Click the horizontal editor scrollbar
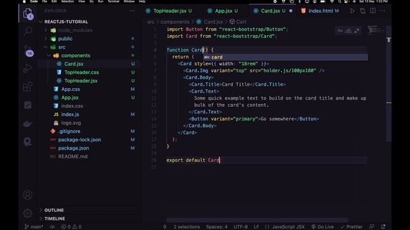 pos(257,220)
